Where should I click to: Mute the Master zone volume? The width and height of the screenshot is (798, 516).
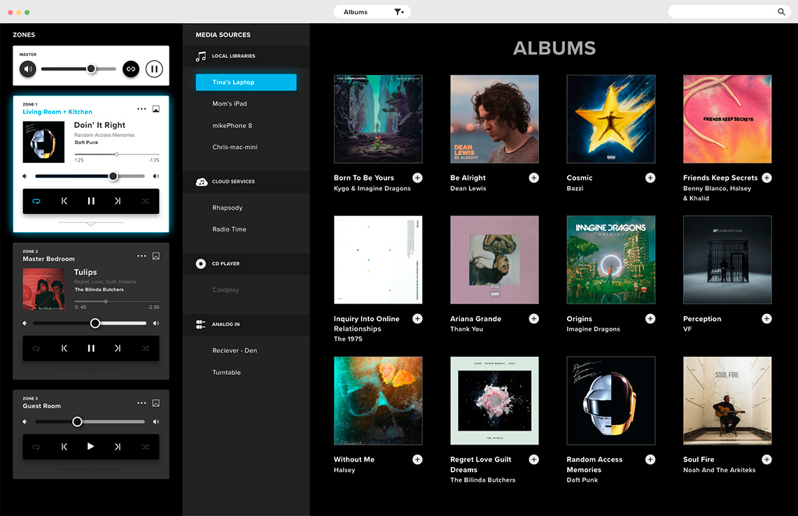[28, 69]
